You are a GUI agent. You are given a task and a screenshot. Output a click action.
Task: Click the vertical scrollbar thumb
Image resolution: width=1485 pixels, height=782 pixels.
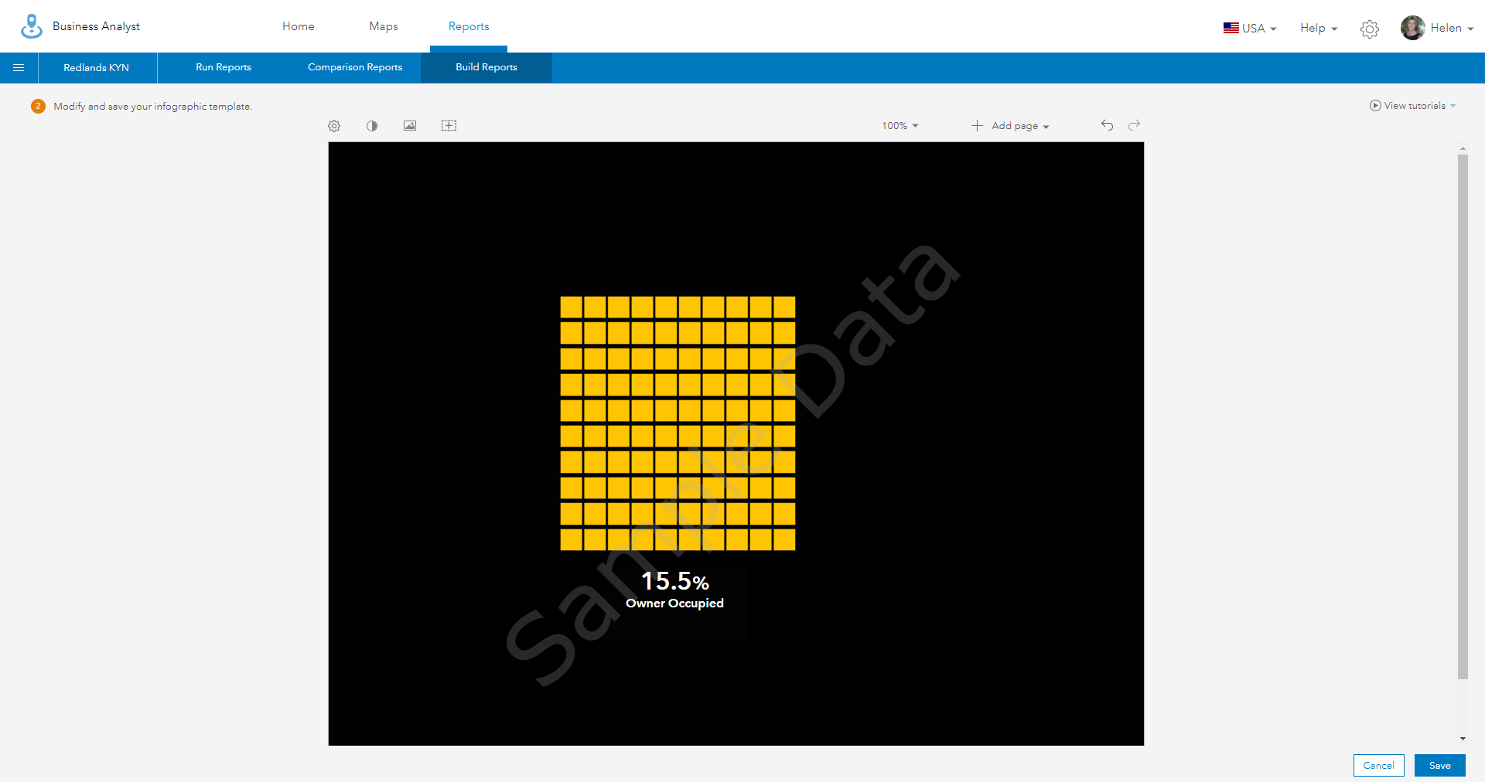tap(1463, 417)
